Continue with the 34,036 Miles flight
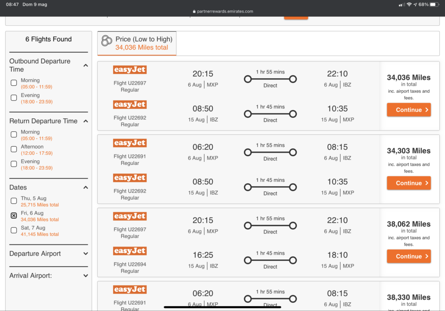 pyautogui.click(x=408, y=110)
